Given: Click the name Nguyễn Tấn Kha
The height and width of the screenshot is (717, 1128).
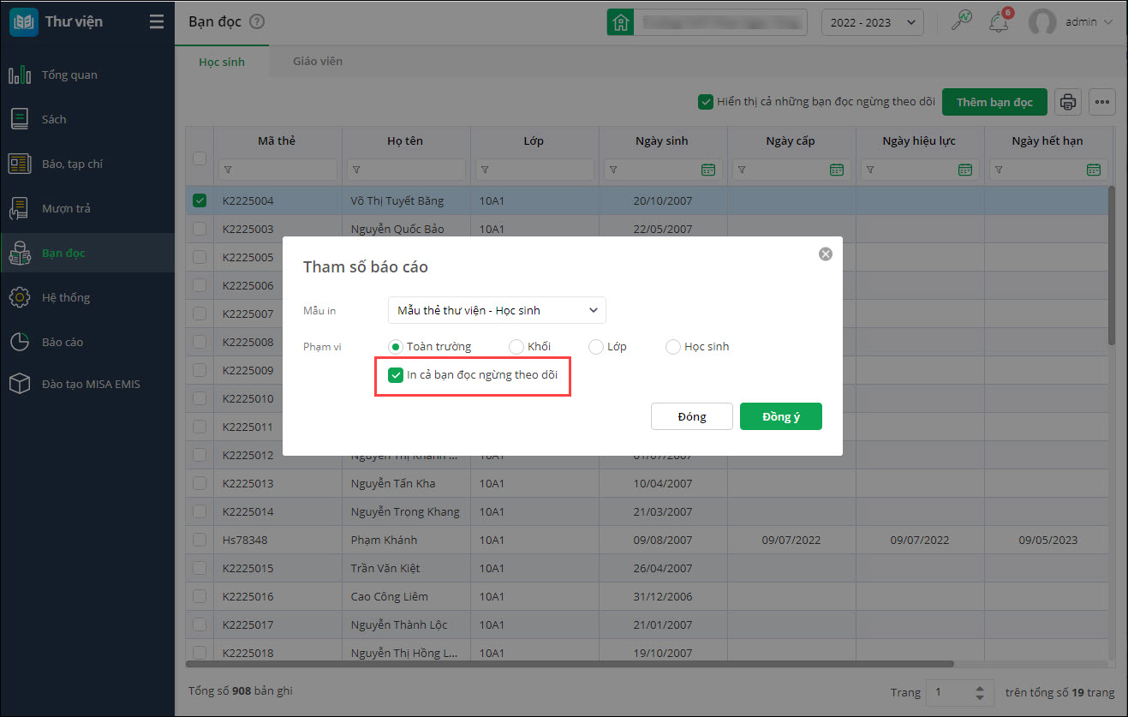Looking at the screenshot, I should (393, 483).
